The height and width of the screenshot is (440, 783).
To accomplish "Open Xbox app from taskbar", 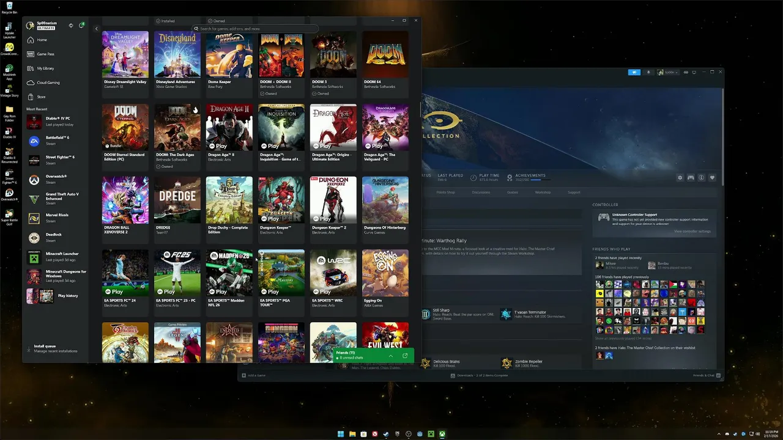I will tap(442, 434).
